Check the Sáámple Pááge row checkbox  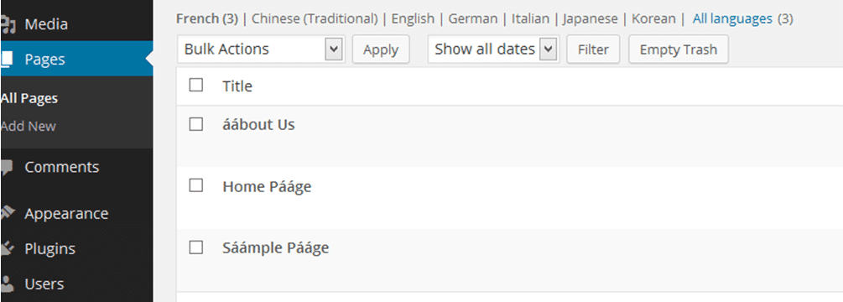pyautogui.click(x=196, y=247)
